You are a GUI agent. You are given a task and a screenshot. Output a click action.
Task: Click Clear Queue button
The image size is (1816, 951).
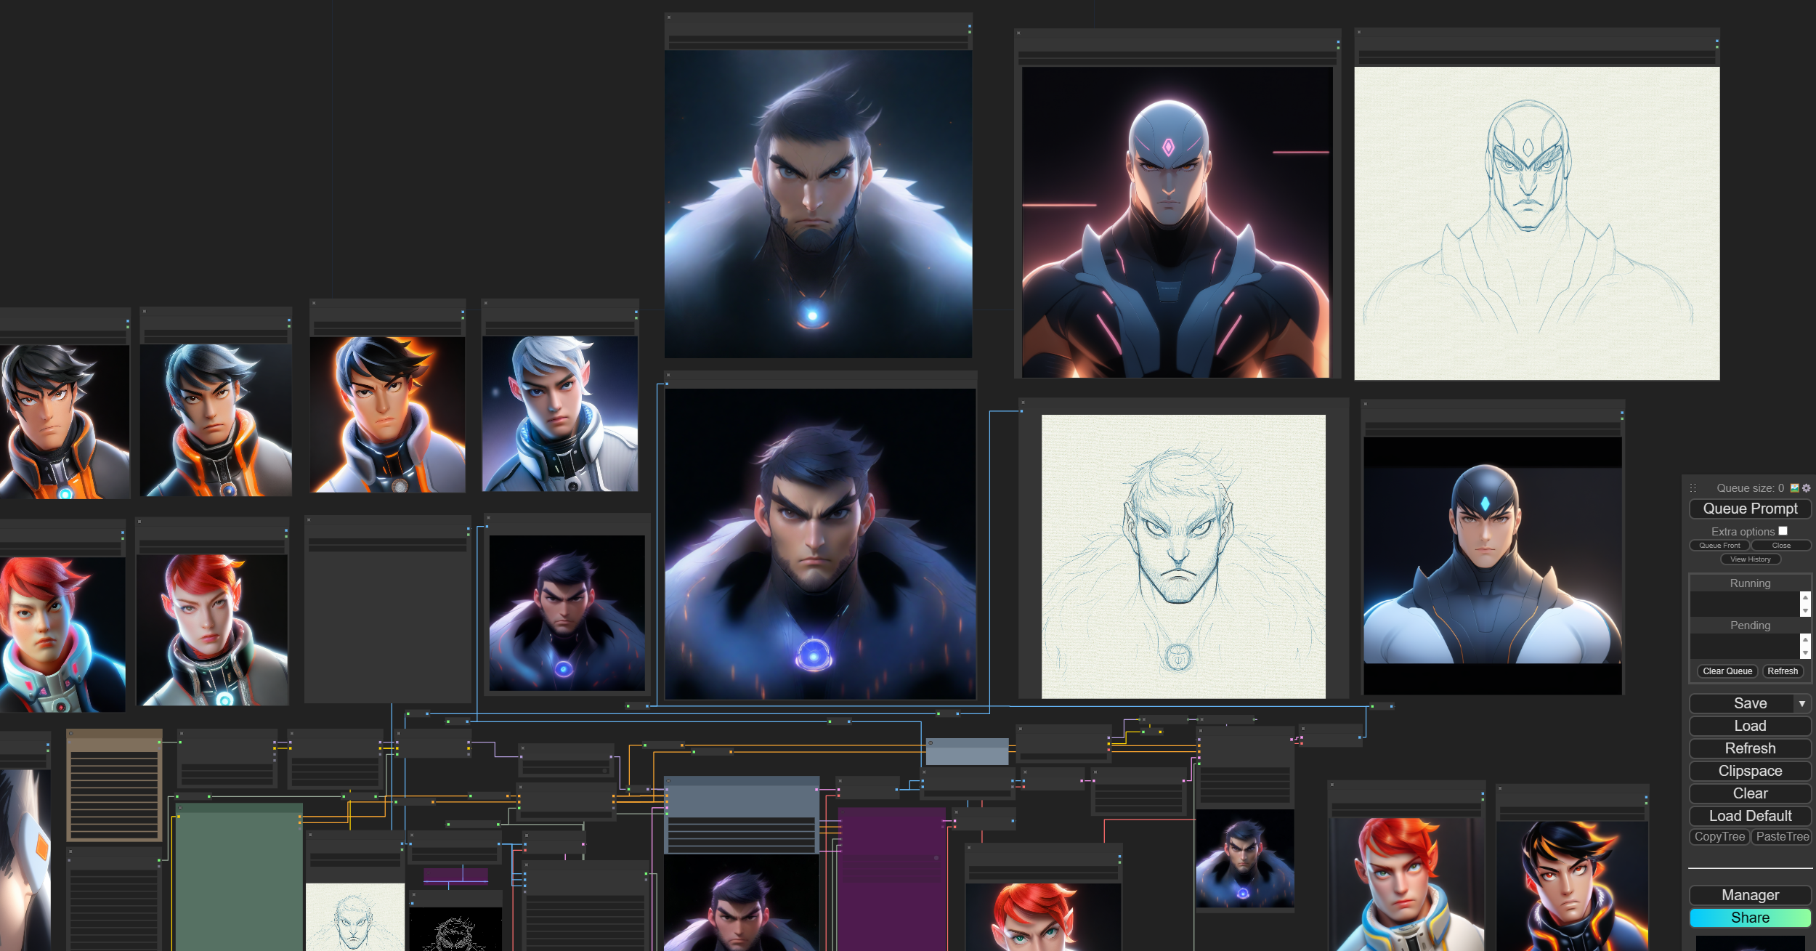1727,671
